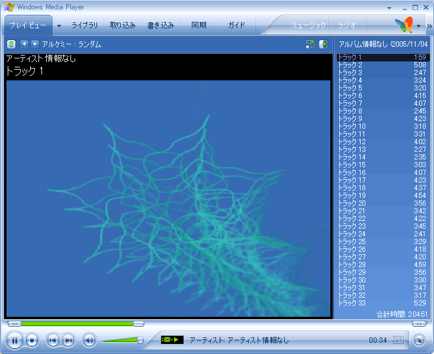434x354 pixels.
Task: Open the online store dropdown arrow
Action: coord(419,26)
